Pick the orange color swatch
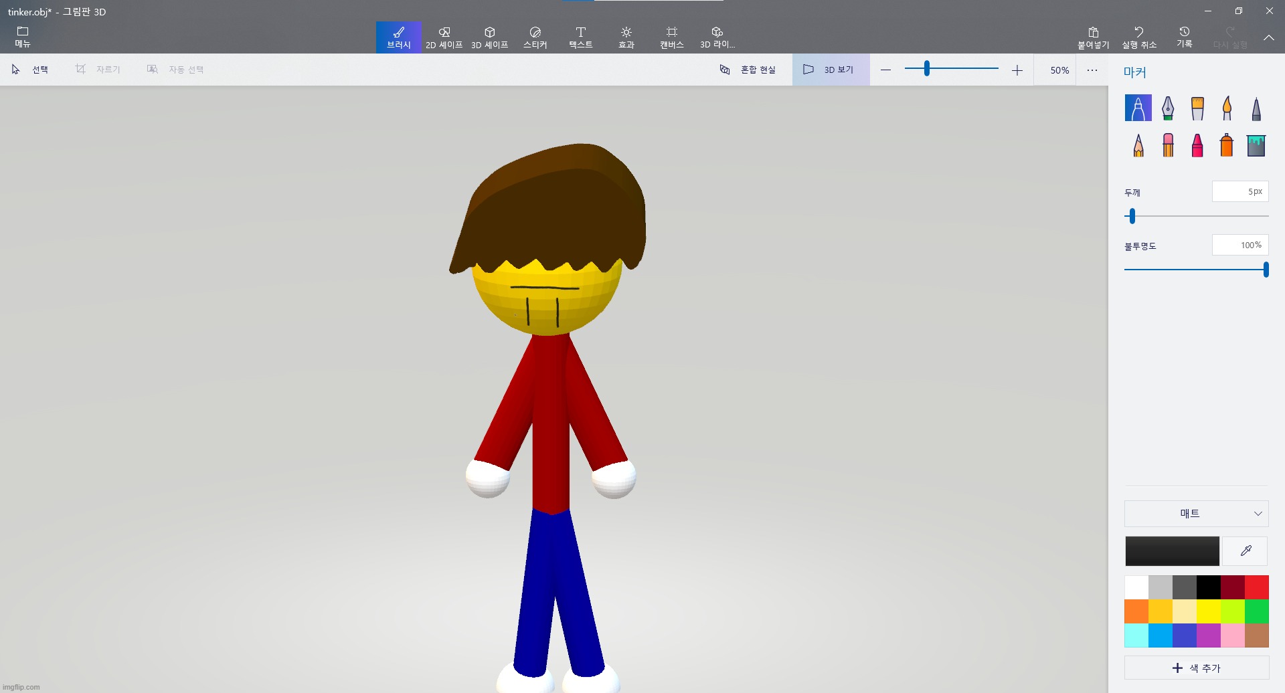This screenshot has height=693, width=1285. pos(1136,611)
